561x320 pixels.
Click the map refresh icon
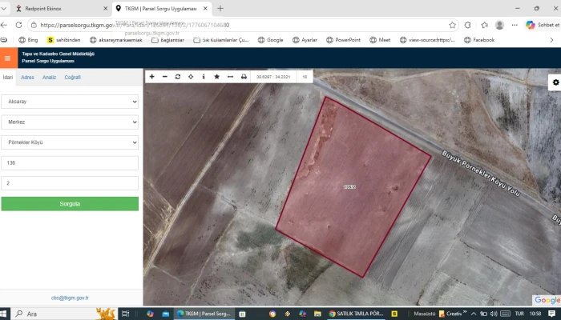click(178, 77)
